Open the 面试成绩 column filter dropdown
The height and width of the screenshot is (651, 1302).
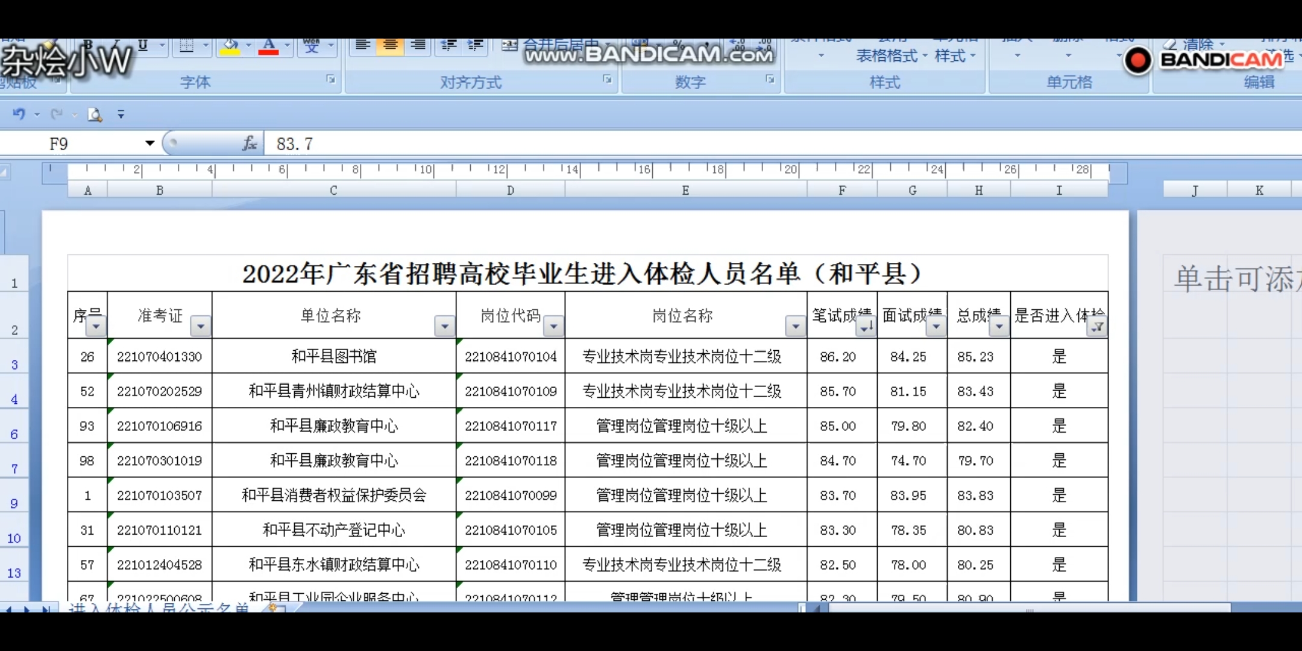coord(936,327)
